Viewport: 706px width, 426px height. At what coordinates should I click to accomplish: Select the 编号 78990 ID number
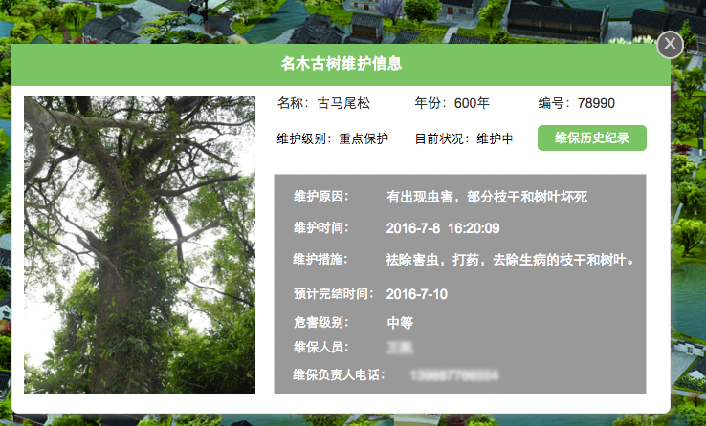click(x=596, y=103)
